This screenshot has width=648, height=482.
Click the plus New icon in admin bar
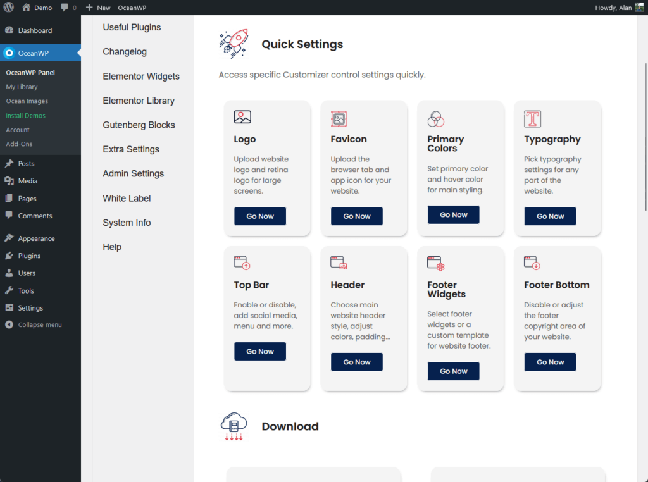pos(89,8)
